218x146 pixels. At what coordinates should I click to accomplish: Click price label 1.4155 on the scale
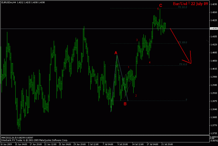214,37
